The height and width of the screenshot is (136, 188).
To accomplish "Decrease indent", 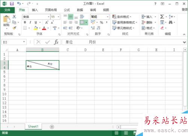I will tap(65, 28).
